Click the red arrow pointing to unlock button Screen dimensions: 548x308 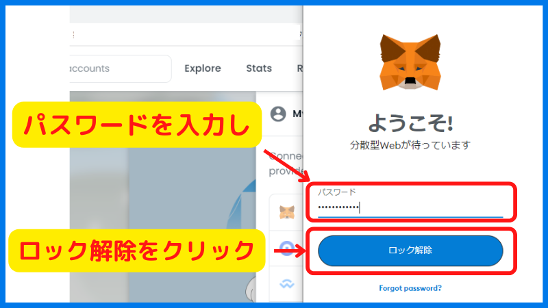(289, 251)
